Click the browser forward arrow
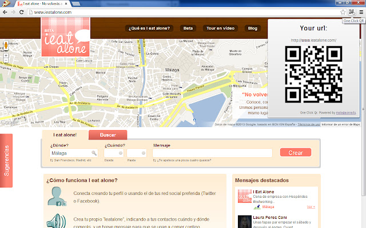Screen dimensions: 366x228 tap(13, 12)
